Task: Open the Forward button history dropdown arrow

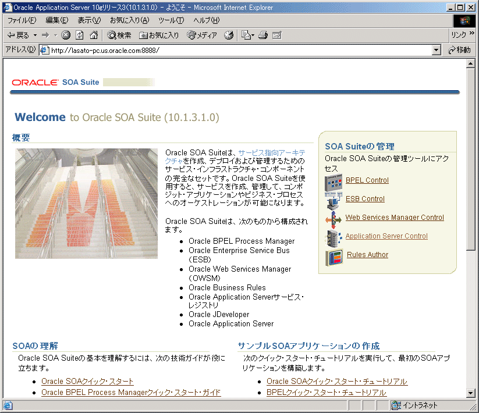Action: [55, 35]
